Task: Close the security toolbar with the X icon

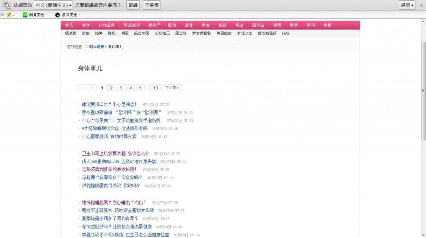Action: [x=2, y=15]
